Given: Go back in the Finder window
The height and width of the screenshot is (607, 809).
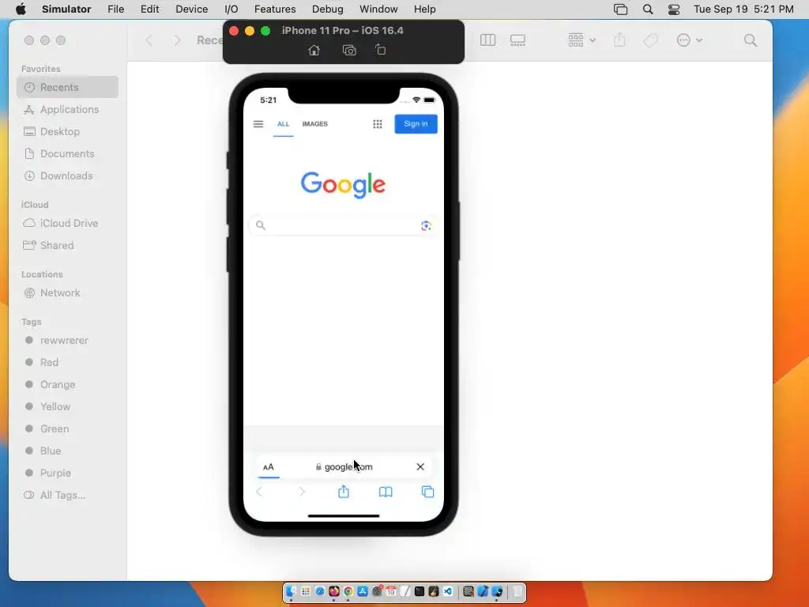Looking at the screenshot, I should [149, 40].
